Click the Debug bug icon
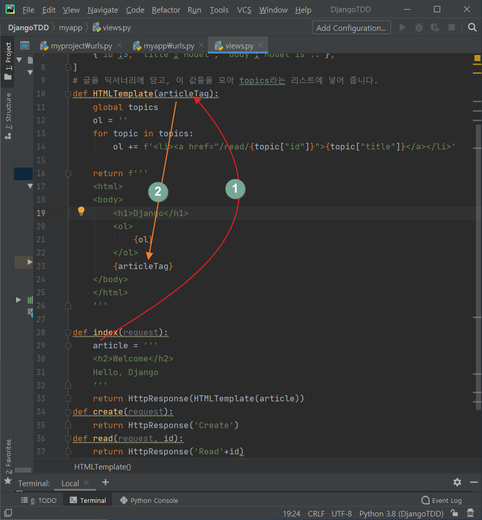The height and width of the screenshot is (520, 482). click(x=419, y=27)
